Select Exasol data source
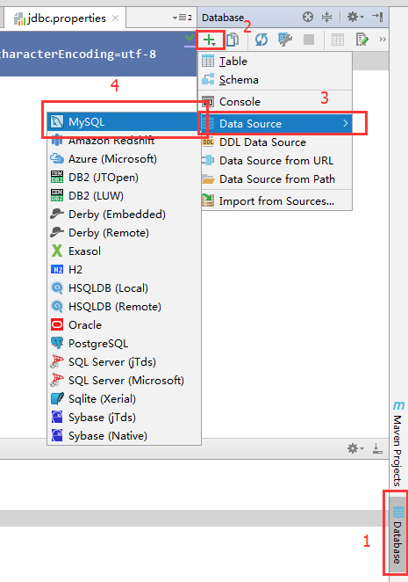The image size is (408, 582). [x=124, y=251]
